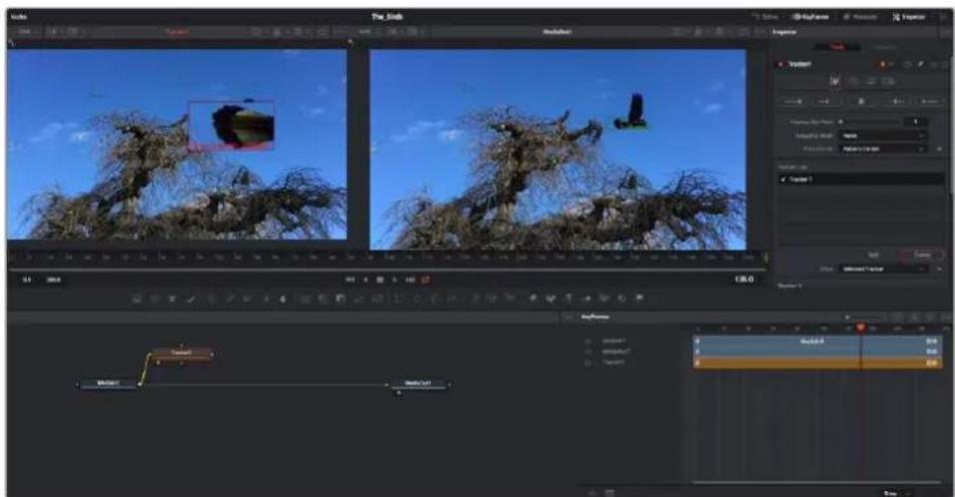Open the Path Center dropdown showing Pattern Center
Image resolution: width=955 pixels, height=497 pixels.
coord(882,149)
